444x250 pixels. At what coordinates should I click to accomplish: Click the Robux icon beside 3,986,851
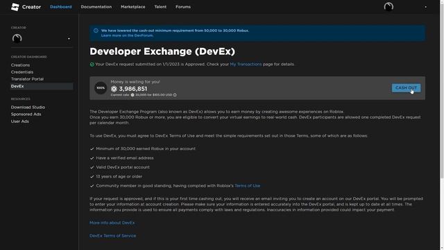point(114,89)
